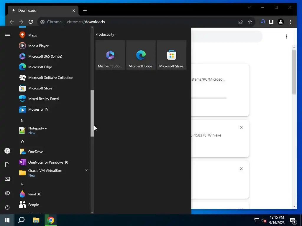
Task: Click the Microsoft 365 tile under Productivity
Action: 110,55
